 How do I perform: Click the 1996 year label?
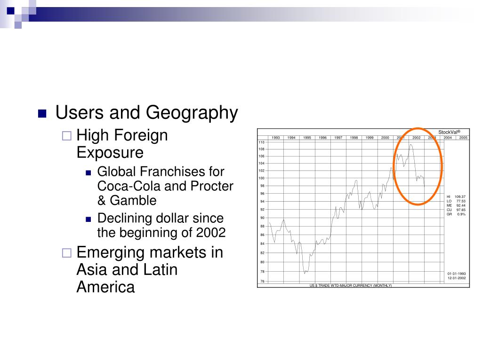point(323,138)
